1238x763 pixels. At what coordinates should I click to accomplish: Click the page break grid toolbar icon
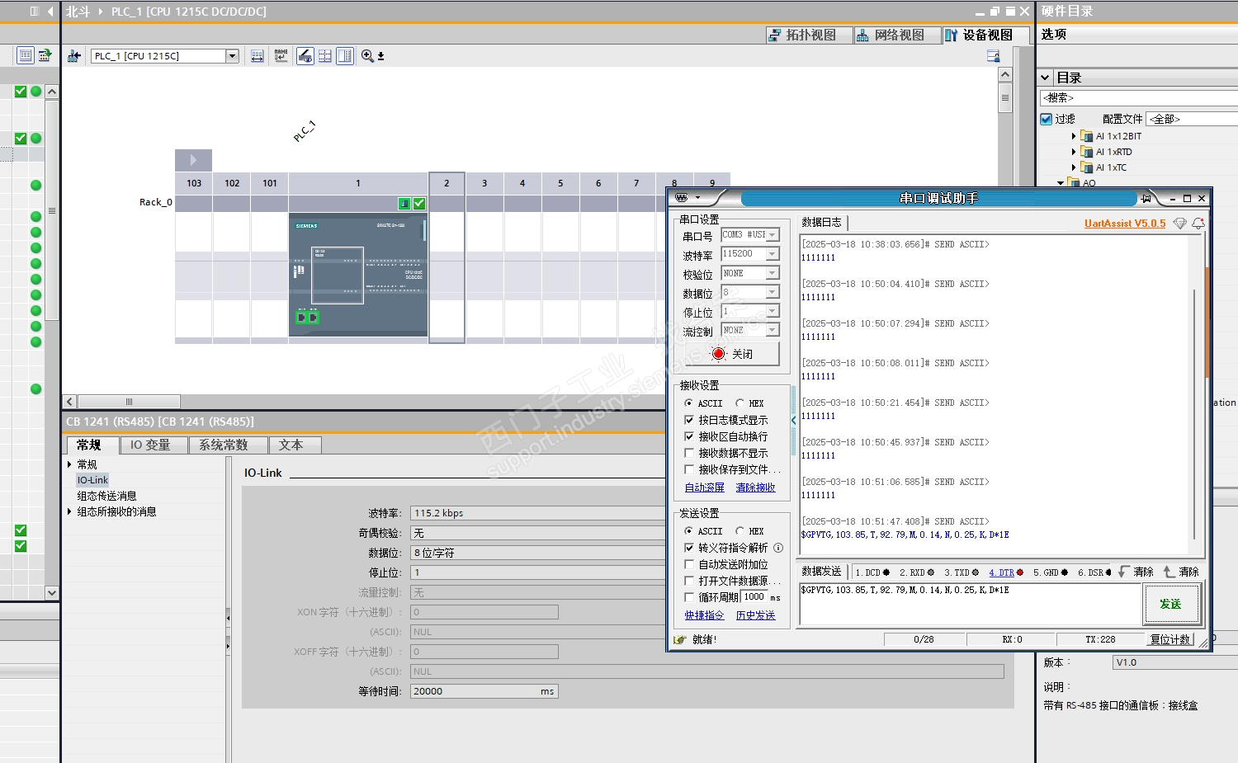(325, 56)
